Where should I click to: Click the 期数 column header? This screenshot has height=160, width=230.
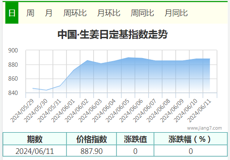pyautogui.click(x=35, y=139)
